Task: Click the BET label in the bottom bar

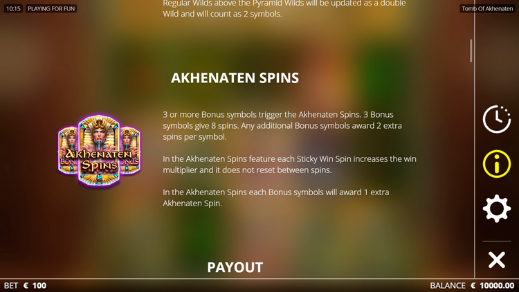Action: click(x=11, y=285)
